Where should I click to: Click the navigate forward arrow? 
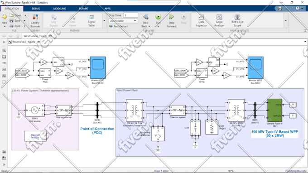click(x=10, y=36)
